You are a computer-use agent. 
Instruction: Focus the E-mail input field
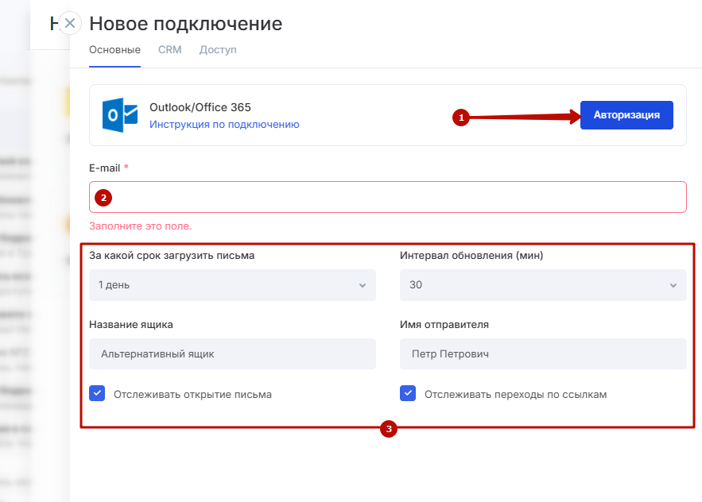(x=398, y=197)
